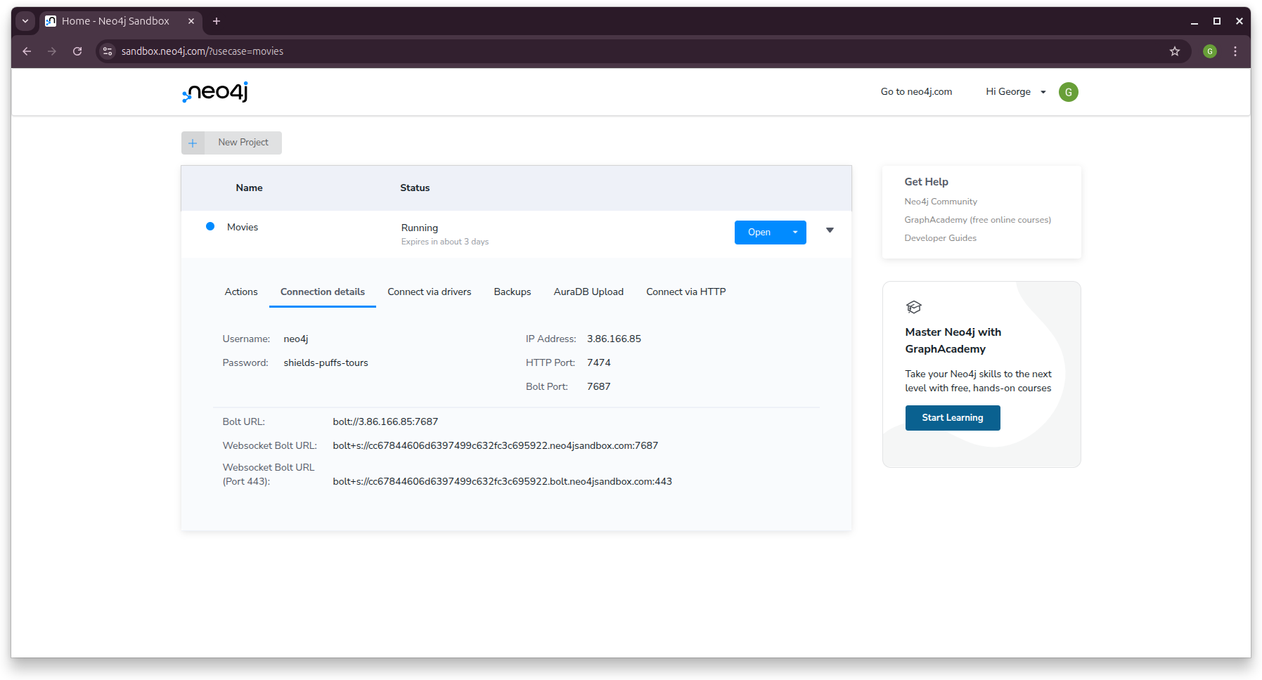This screenshot has width=1262, height=680.
Task: Click Master Neo4j with GraphAcademy heading
Action: point(953,341)
